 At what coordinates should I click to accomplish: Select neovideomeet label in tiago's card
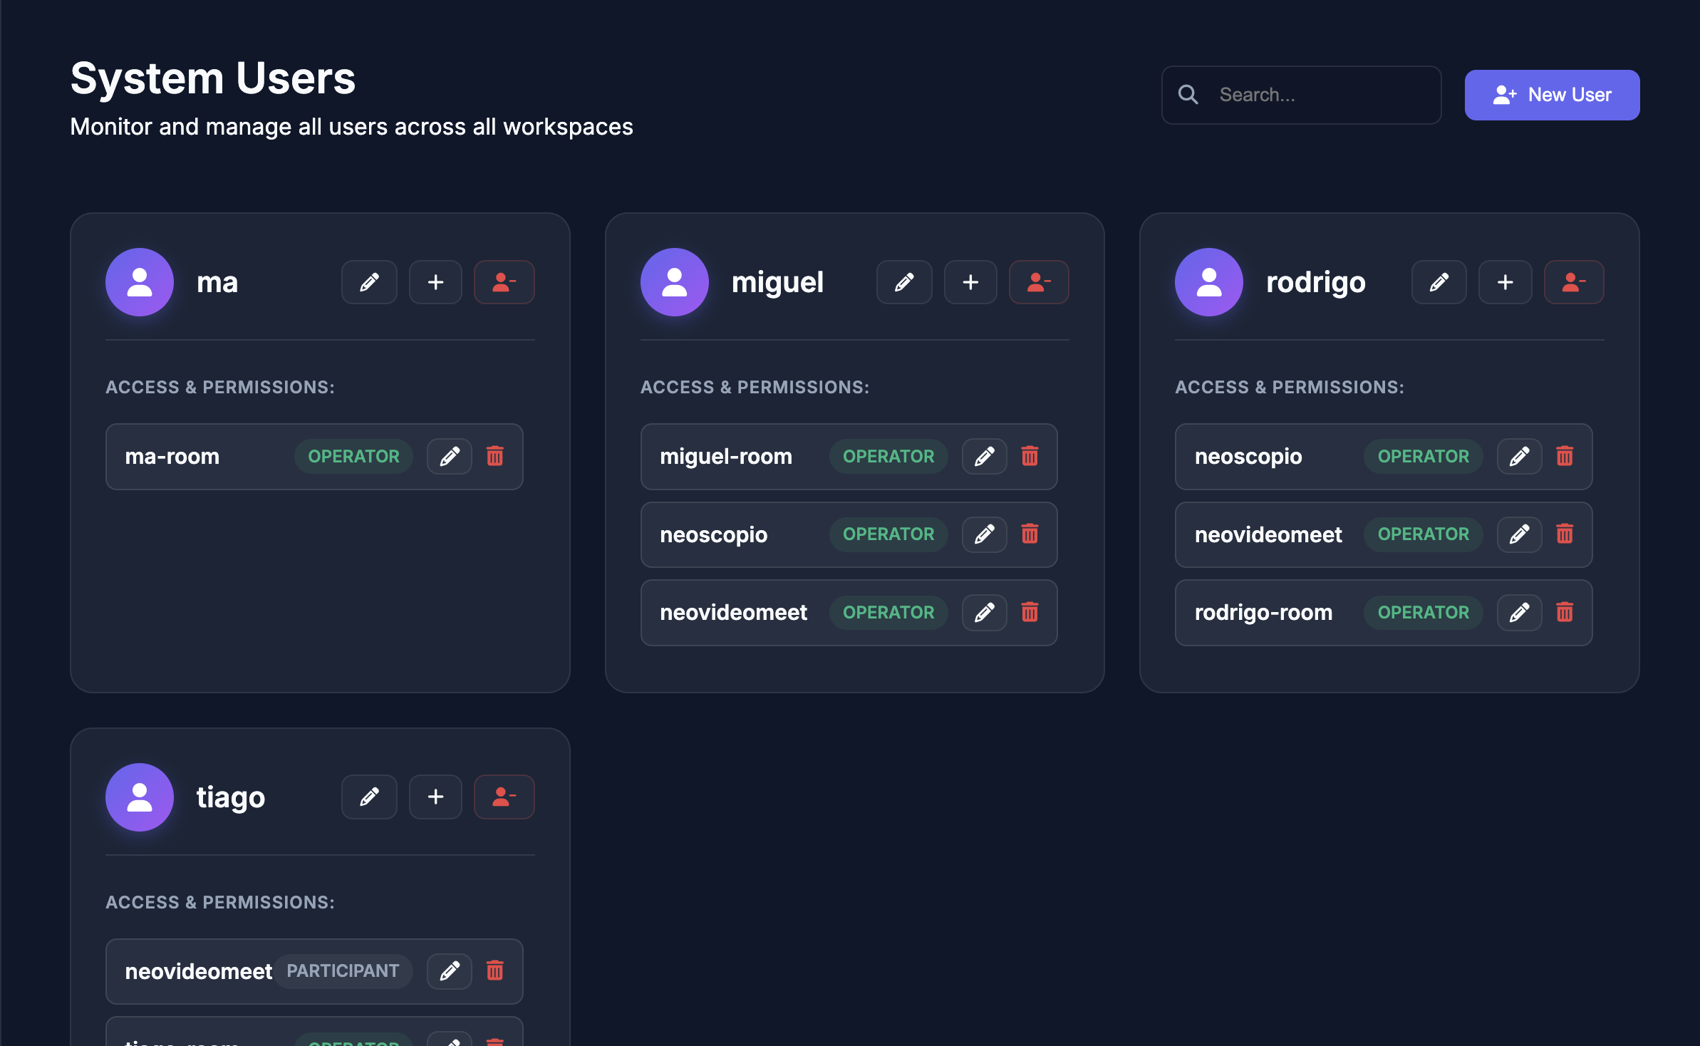click(x=199, y=971)
